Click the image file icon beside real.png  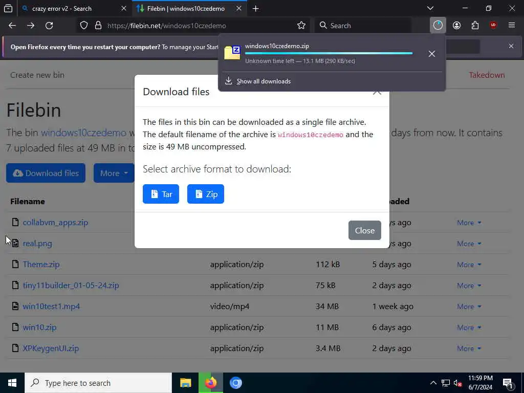(x=15, y=243)
